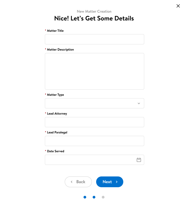
Task: Click the Matter Title label
Action: tap(55, 31)
